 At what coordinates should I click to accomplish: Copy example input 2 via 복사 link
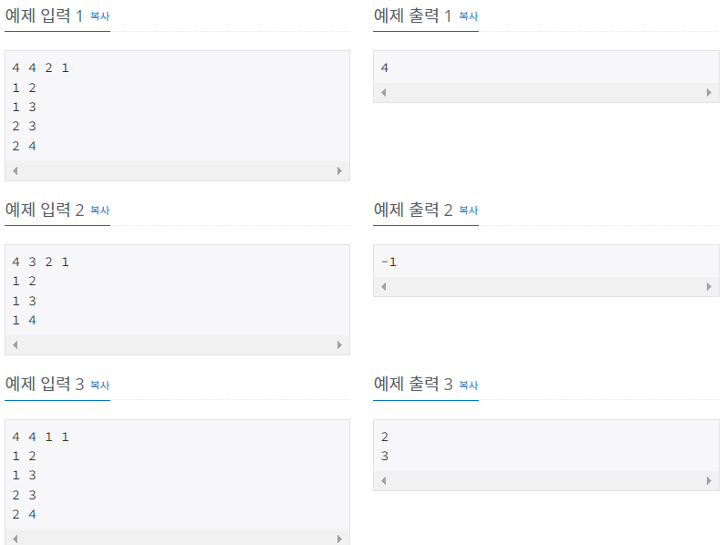tap(99, 211)
